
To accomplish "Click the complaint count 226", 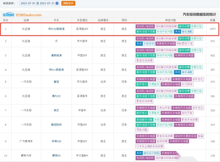I will pos(213,110).
